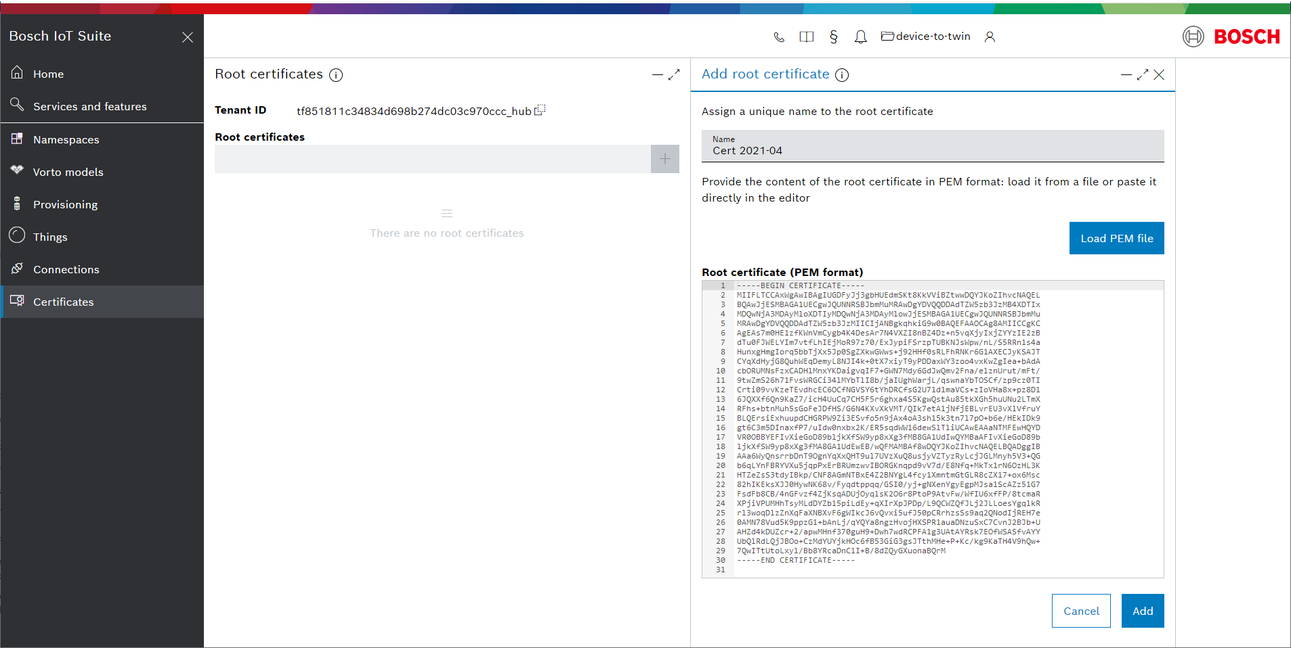Image resolution: width=1291 pixels, height=648 pixels.
Task: Minimize the Add root certificate panel
Action: tap(1126, 75)
